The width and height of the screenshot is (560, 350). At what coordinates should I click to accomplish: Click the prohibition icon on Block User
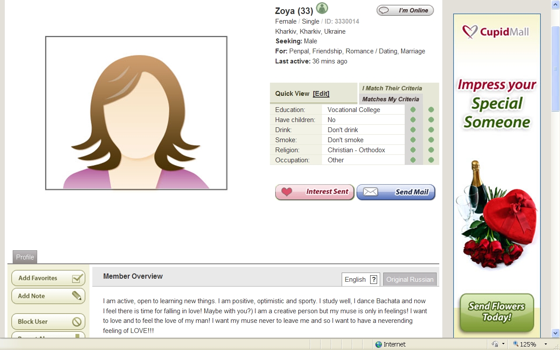[77, 322]
